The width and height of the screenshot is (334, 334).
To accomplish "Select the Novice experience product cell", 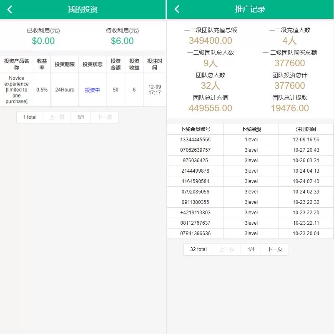I will point(17,90).
